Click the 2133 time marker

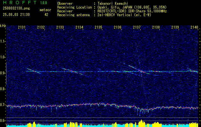(60, 27)
